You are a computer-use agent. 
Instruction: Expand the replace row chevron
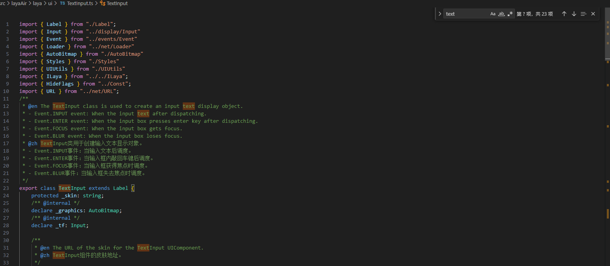point(440,14)
